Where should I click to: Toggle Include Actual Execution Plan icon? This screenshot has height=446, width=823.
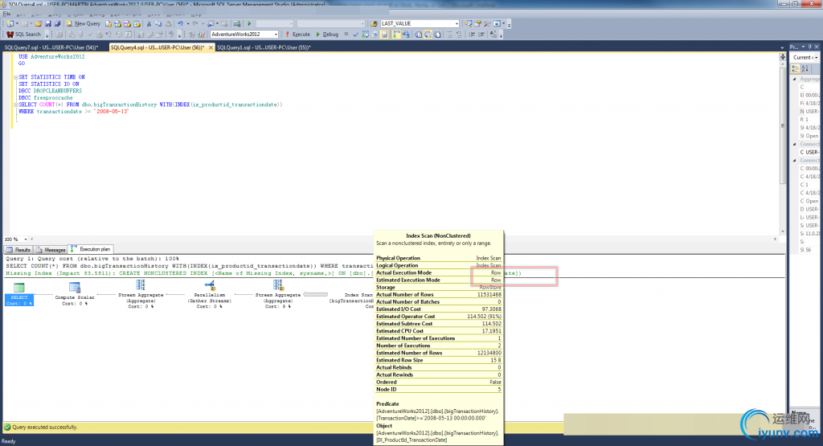(x=396, y=34)
